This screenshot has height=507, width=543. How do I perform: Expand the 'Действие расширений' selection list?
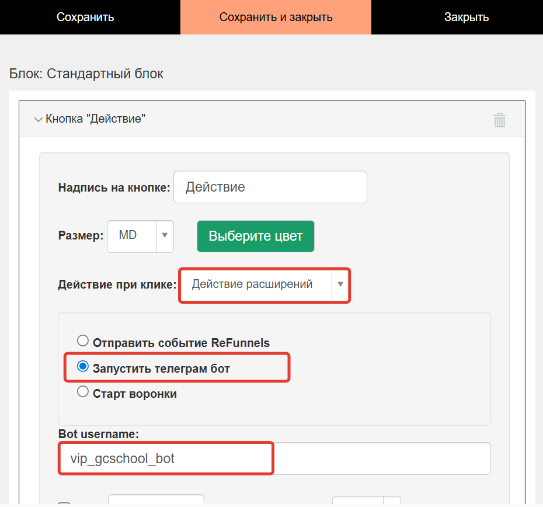340,285
